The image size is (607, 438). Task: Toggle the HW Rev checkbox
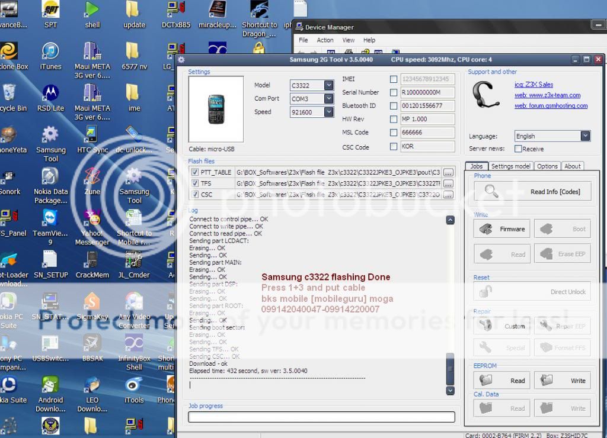[394, 119]
